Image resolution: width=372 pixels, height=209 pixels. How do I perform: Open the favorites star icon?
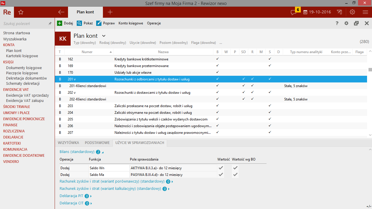(x=21, y=12)
